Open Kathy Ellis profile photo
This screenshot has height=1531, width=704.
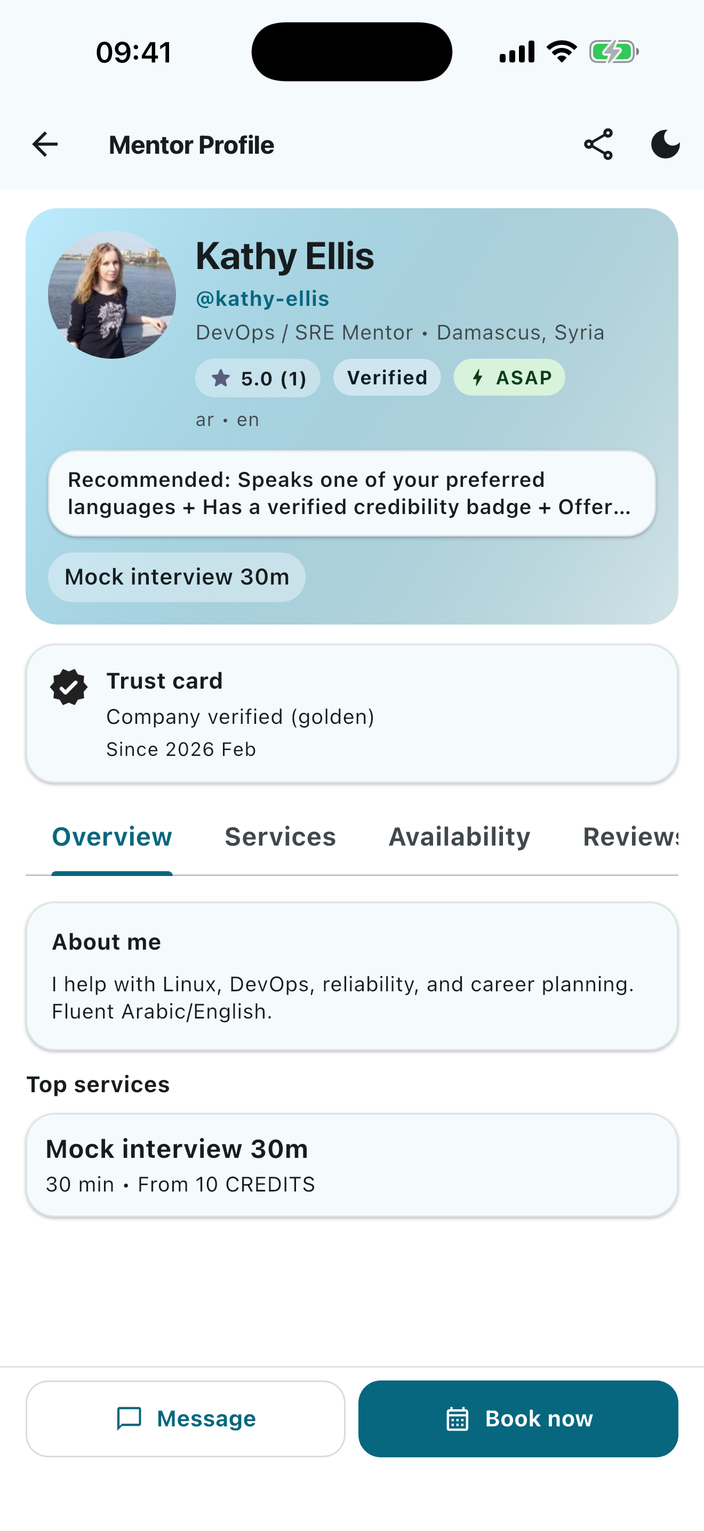click(111, 295)
